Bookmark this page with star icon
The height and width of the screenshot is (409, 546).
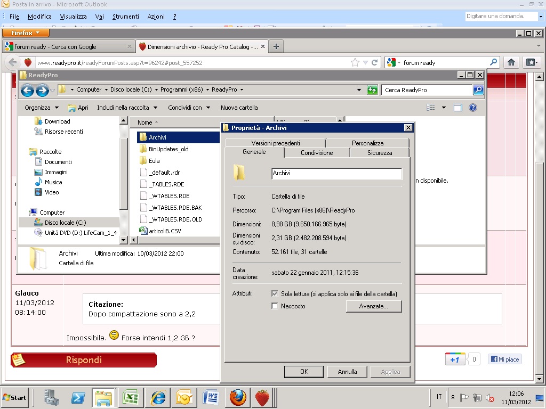point(355,63)
